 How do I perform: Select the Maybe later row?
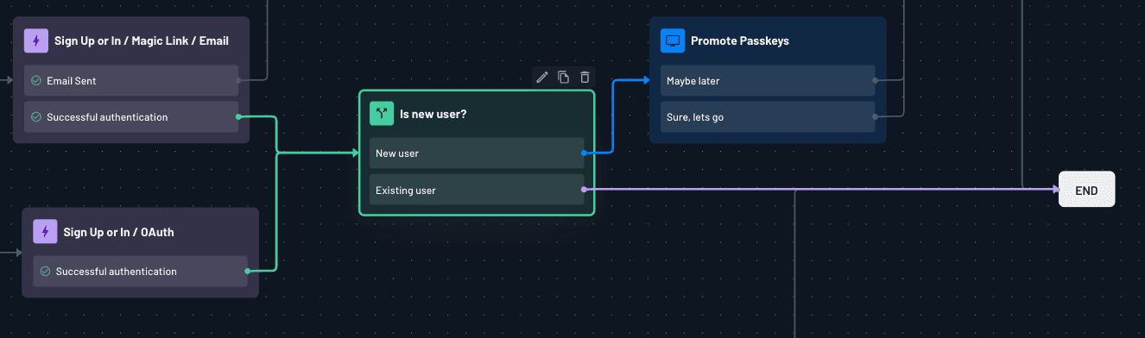[x=768, y=81]
